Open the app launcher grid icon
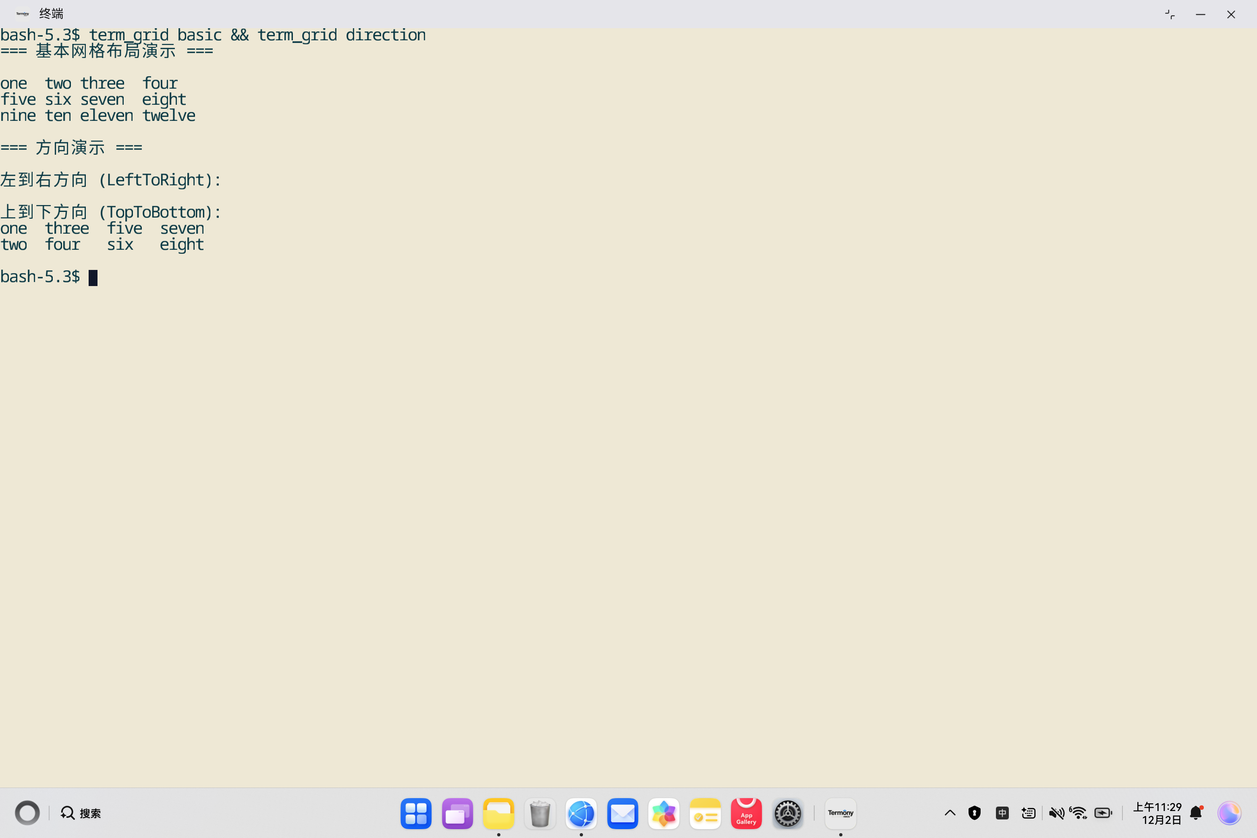This screenshot has width=1257, height=838. coord(416,813)
